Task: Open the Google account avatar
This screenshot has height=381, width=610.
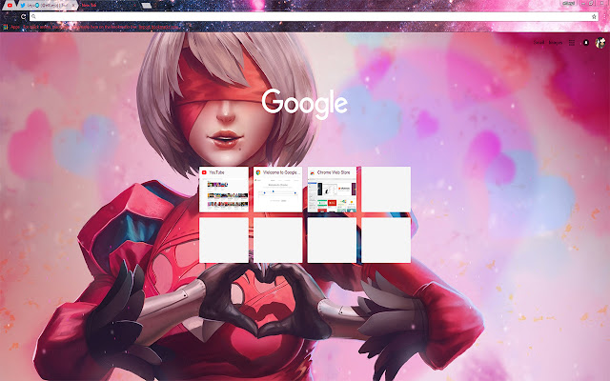Action: tap(600, 43)
